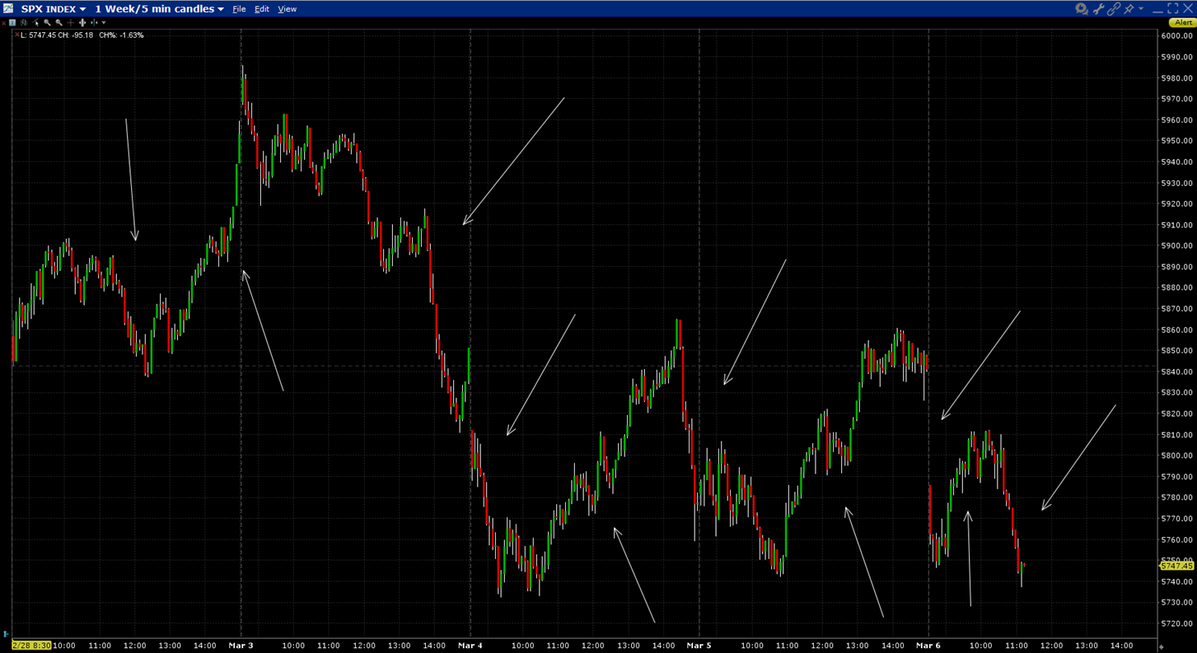Click the yellow 5747.45 current price tag
The width and height of the screenshot is (1197, 653).
coord(1177,566)
